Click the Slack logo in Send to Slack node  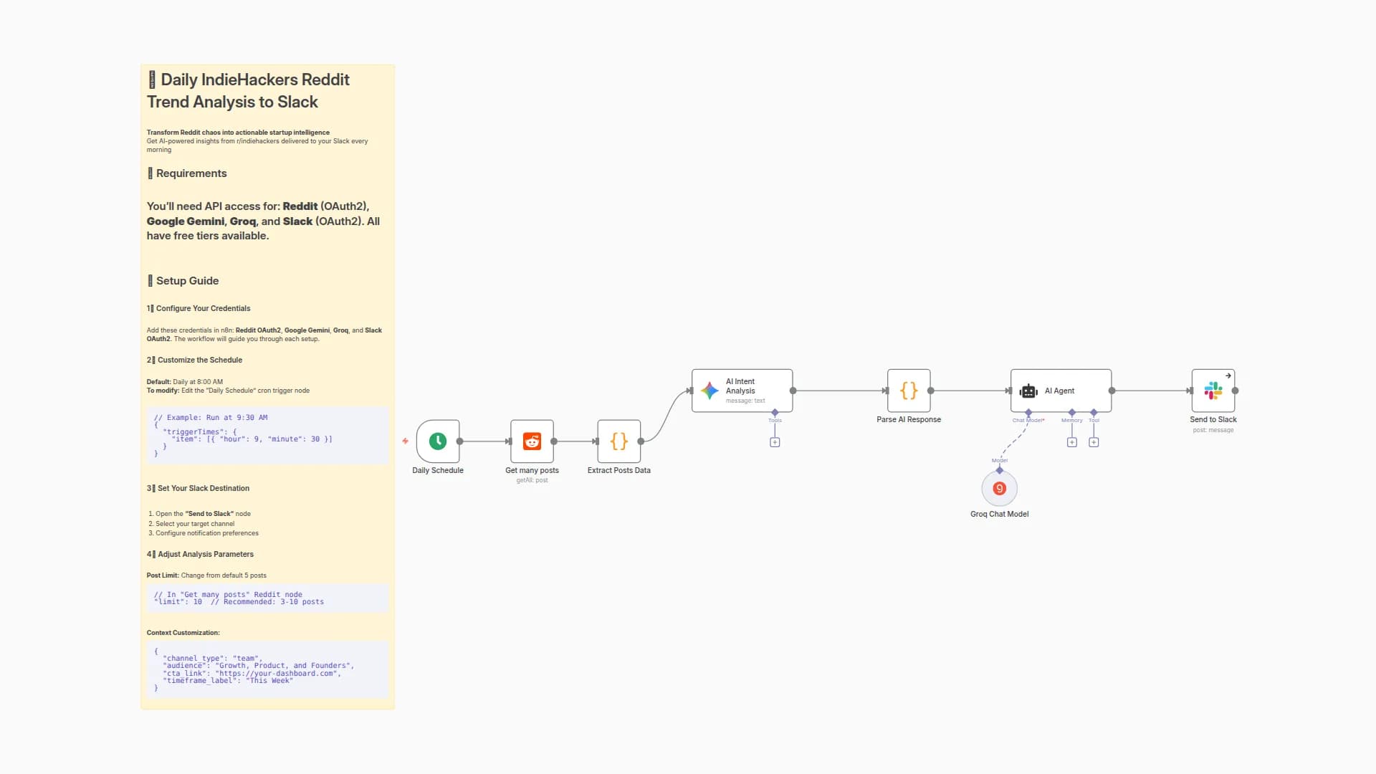click(1213, 391)
